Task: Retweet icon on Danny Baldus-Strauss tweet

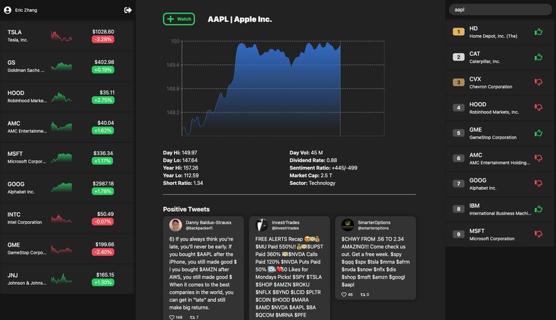Action: [192, 317]
